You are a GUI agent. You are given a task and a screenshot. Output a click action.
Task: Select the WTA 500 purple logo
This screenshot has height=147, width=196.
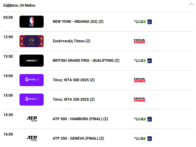click(32, 80)
